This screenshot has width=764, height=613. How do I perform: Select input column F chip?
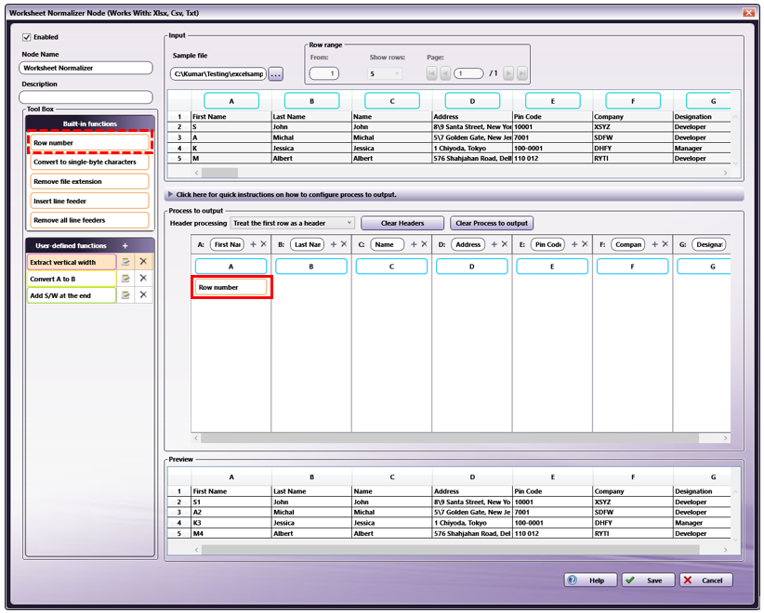633,101
